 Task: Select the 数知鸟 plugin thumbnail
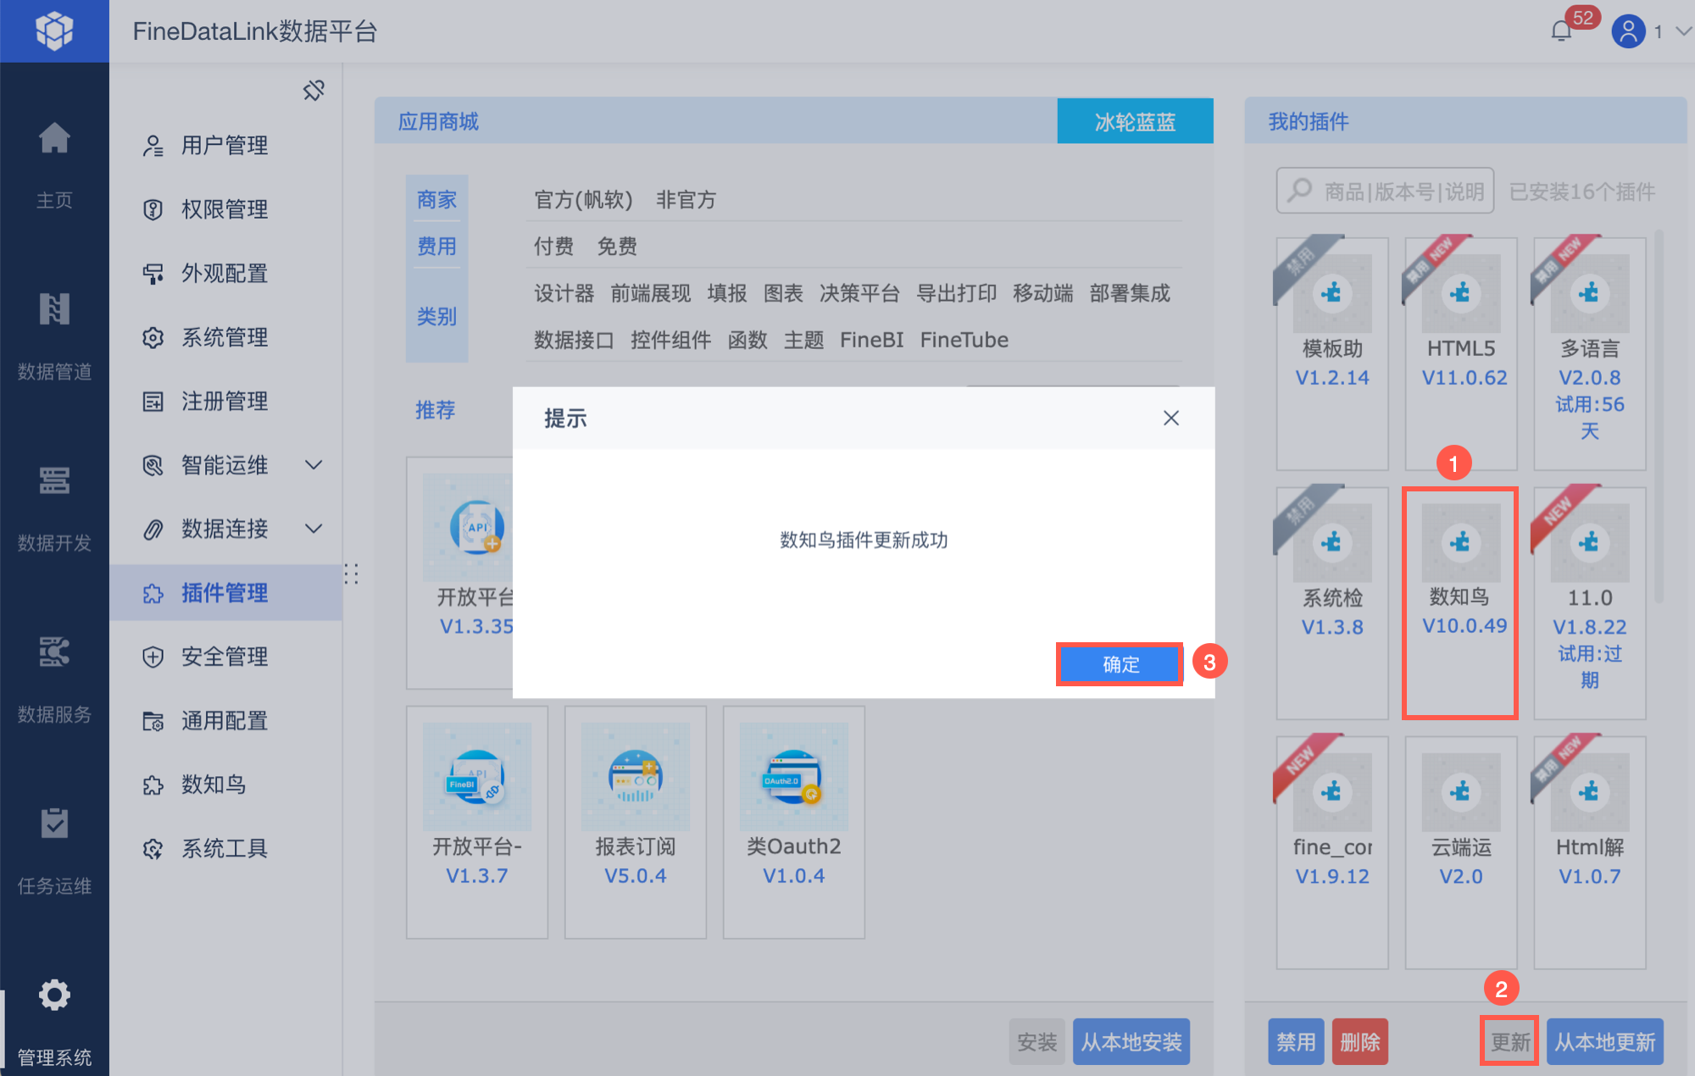pyautogui.click(x=1460, y=543)
